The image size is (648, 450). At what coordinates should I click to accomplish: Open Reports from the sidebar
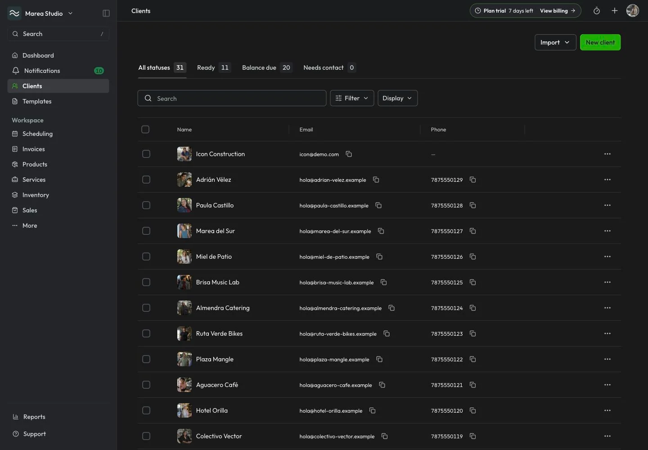point(58,417)
